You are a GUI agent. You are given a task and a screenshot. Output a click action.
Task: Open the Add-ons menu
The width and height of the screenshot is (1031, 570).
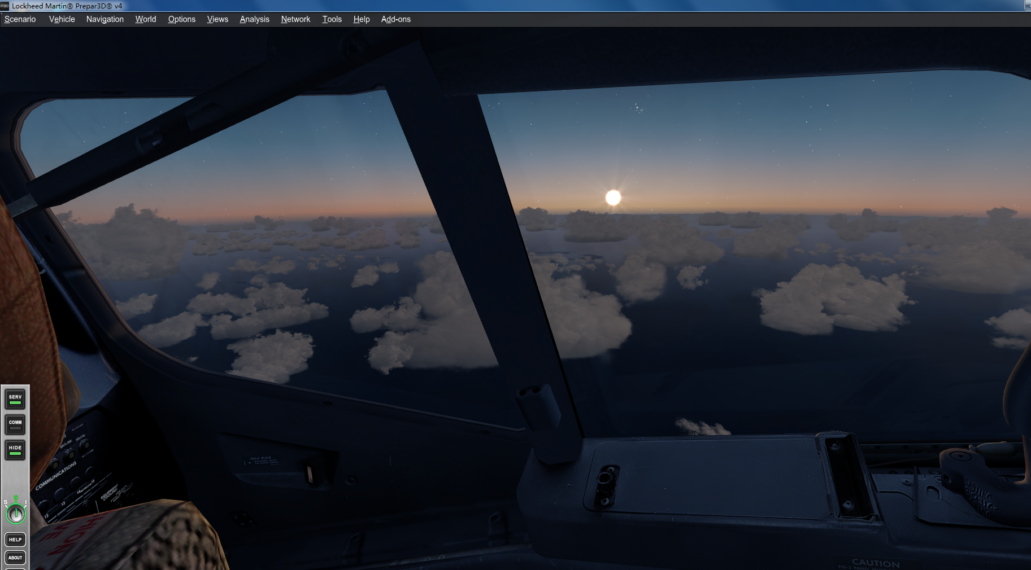(x=396, y=19)
